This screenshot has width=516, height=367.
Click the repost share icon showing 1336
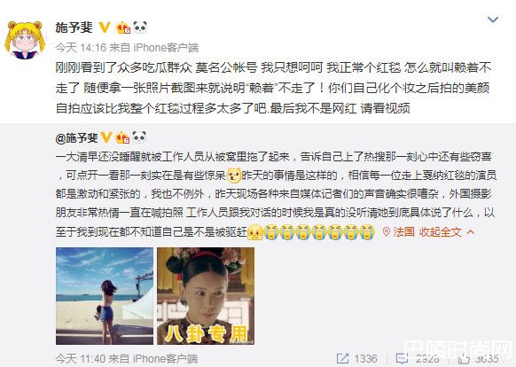point(342,358)
